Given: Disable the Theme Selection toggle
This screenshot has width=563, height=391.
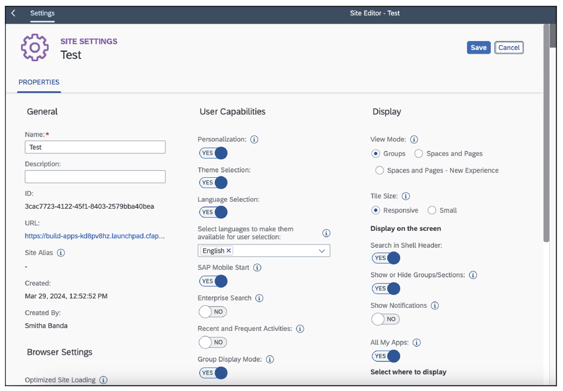Looking at the screenshot, I should click(x=213, y=182).
